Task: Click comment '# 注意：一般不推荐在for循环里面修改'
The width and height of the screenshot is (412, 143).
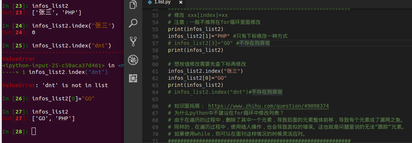Action: pos(214,22)
